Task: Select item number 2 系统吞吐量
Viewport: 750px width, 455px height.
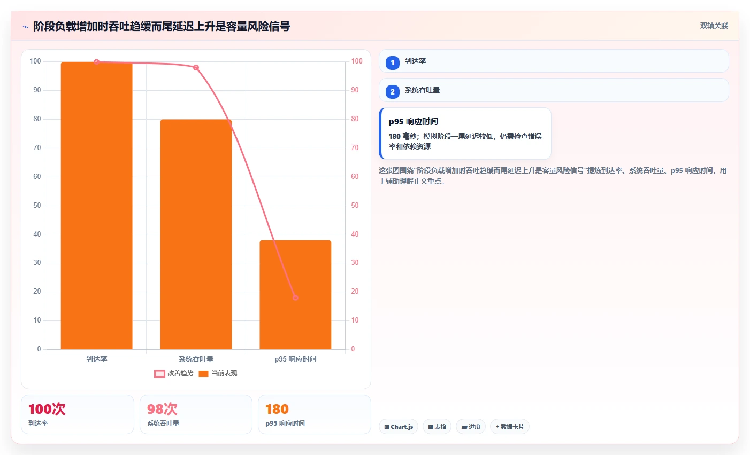Action: point(554,90)
